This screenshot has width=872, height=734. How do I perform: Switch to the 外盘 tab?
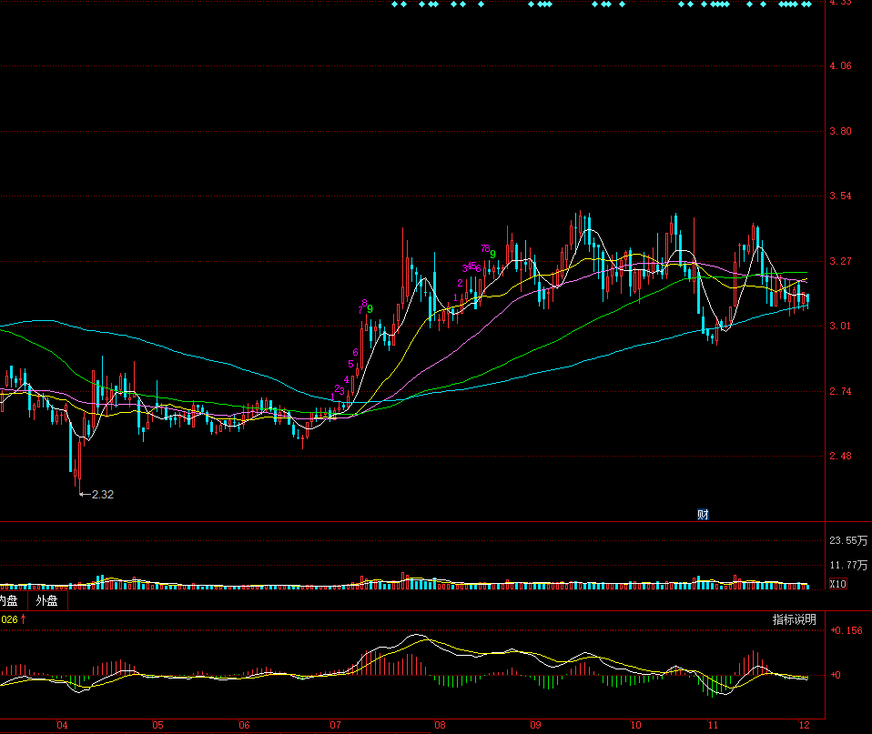pyautogui.click(x=46, y=601)
